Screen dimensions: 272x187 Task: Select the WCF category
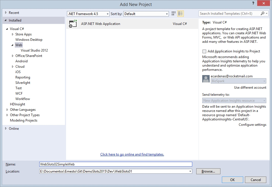click(19, 93)
